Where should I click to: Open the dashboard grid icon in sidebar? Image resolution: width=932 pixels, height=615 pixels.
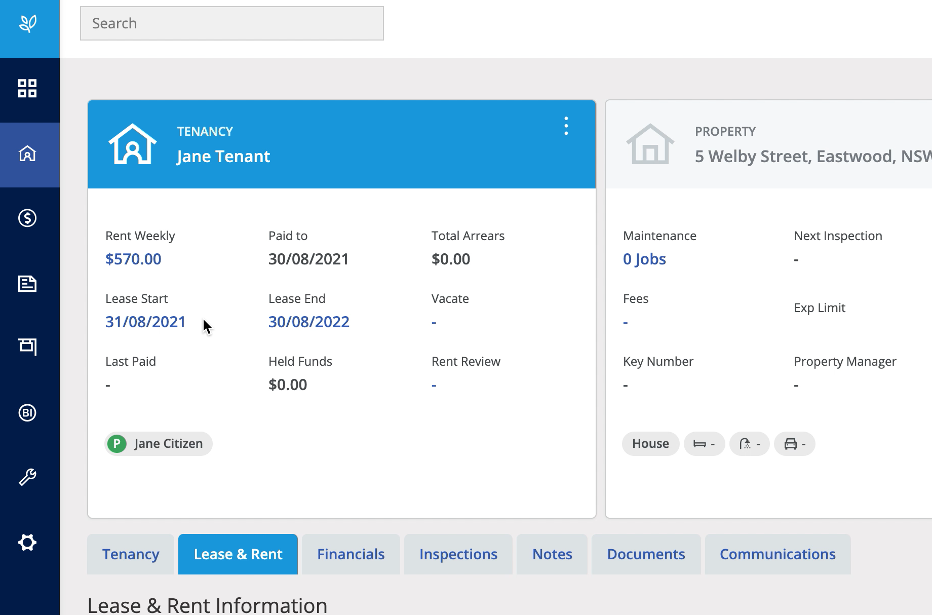27,88
